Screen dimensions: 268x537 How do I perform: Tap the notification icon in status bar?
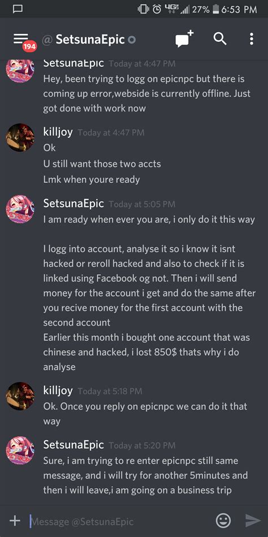18,9
